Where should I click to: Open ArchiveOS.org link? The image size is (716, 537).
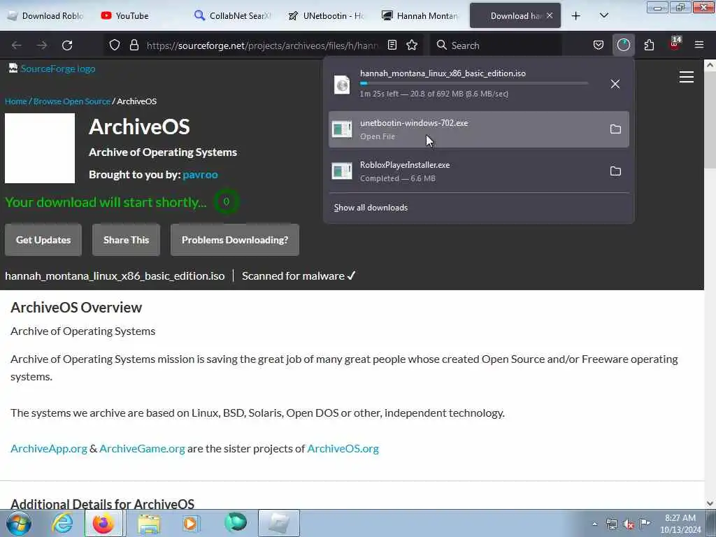(x=343, y=448)
